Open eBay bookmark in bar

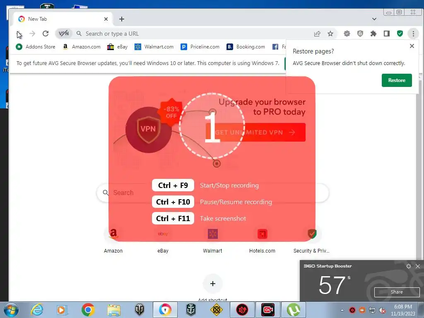tap(117, 47)
